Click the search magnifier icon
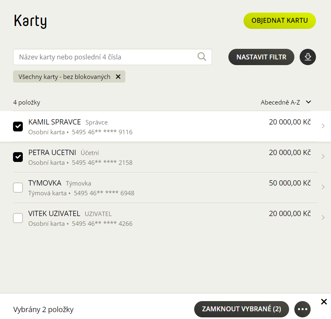The width and height of the screenshot is (331, 319). 202,57
